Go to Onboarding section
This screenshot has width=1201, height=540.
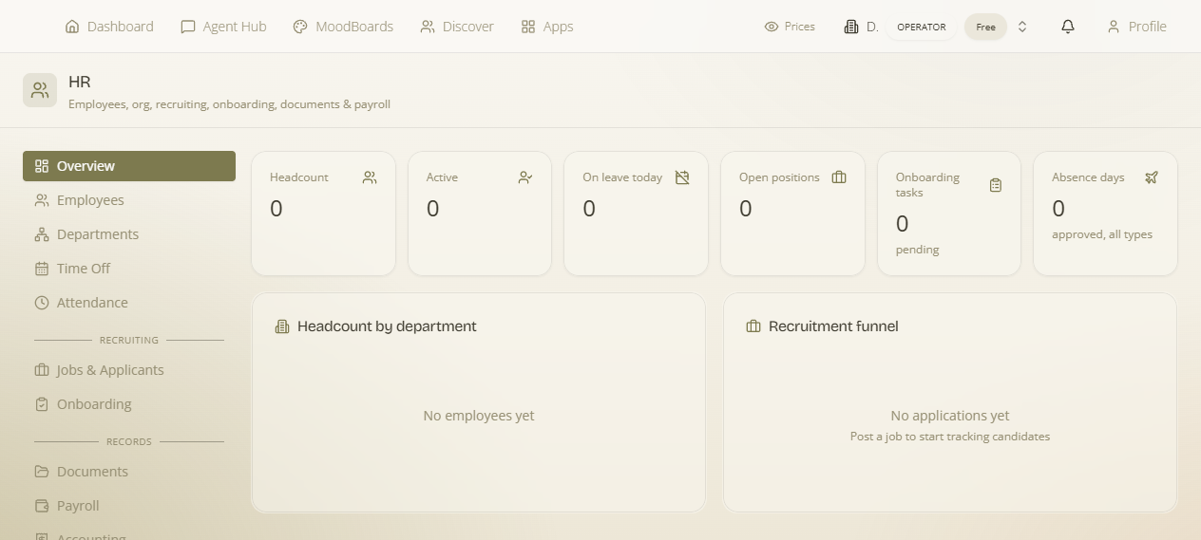129,404
